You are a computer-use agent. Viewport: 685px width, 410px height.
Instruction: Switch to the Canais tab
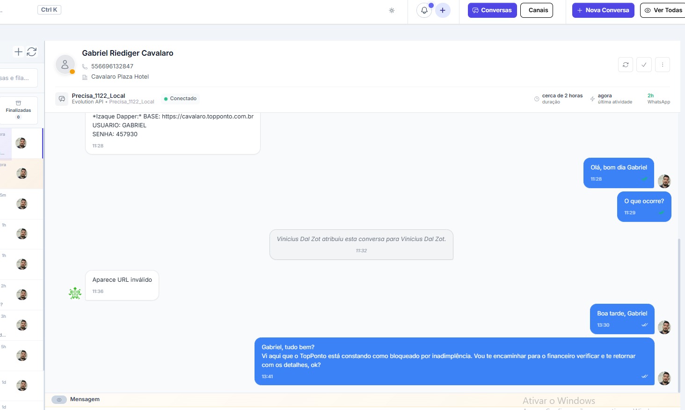pyautogui.click(x=537, y=10)
